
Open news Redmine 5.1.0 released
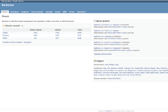pyautogui.click(x=103, y=36)
